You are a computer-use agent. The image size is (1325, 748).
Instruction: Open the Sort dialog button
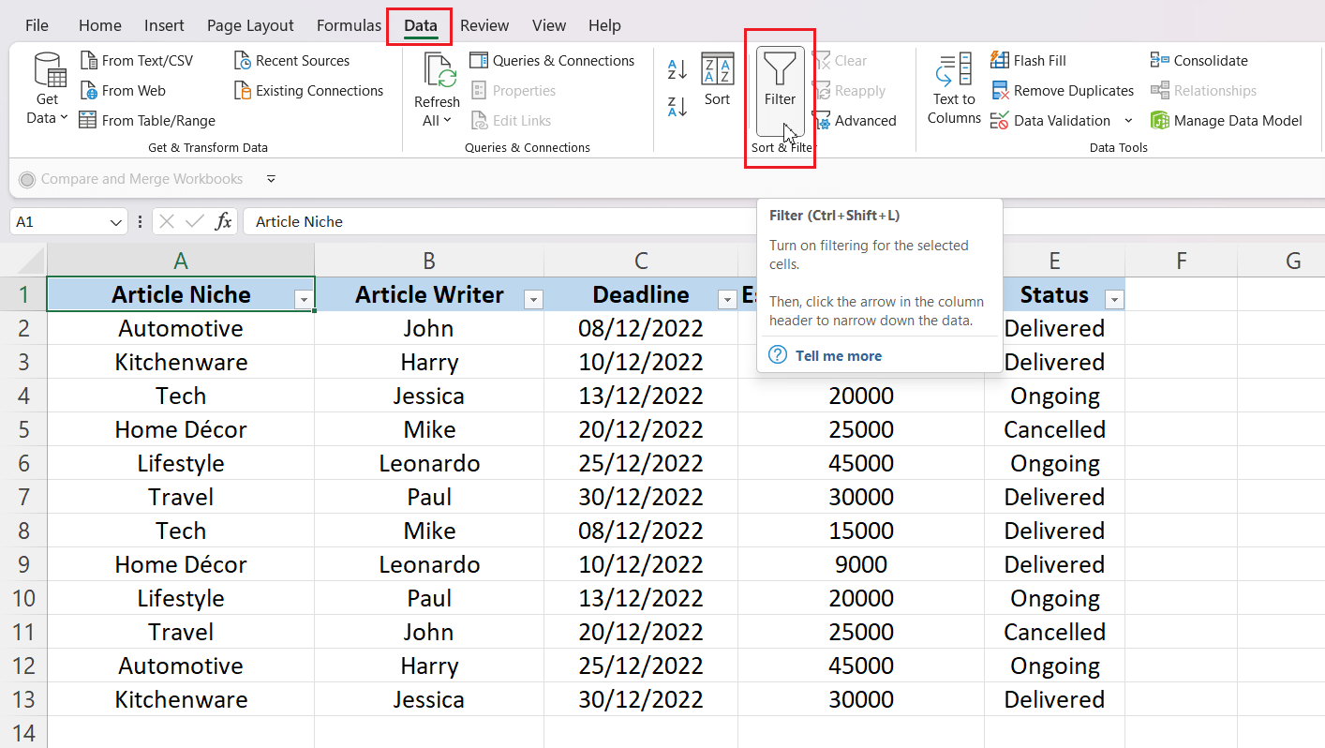click(x=717, y=89)
